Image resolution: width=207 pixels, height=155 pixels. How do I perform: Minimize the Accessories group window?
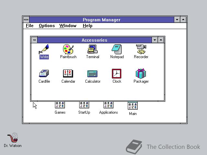coord(155,40)
